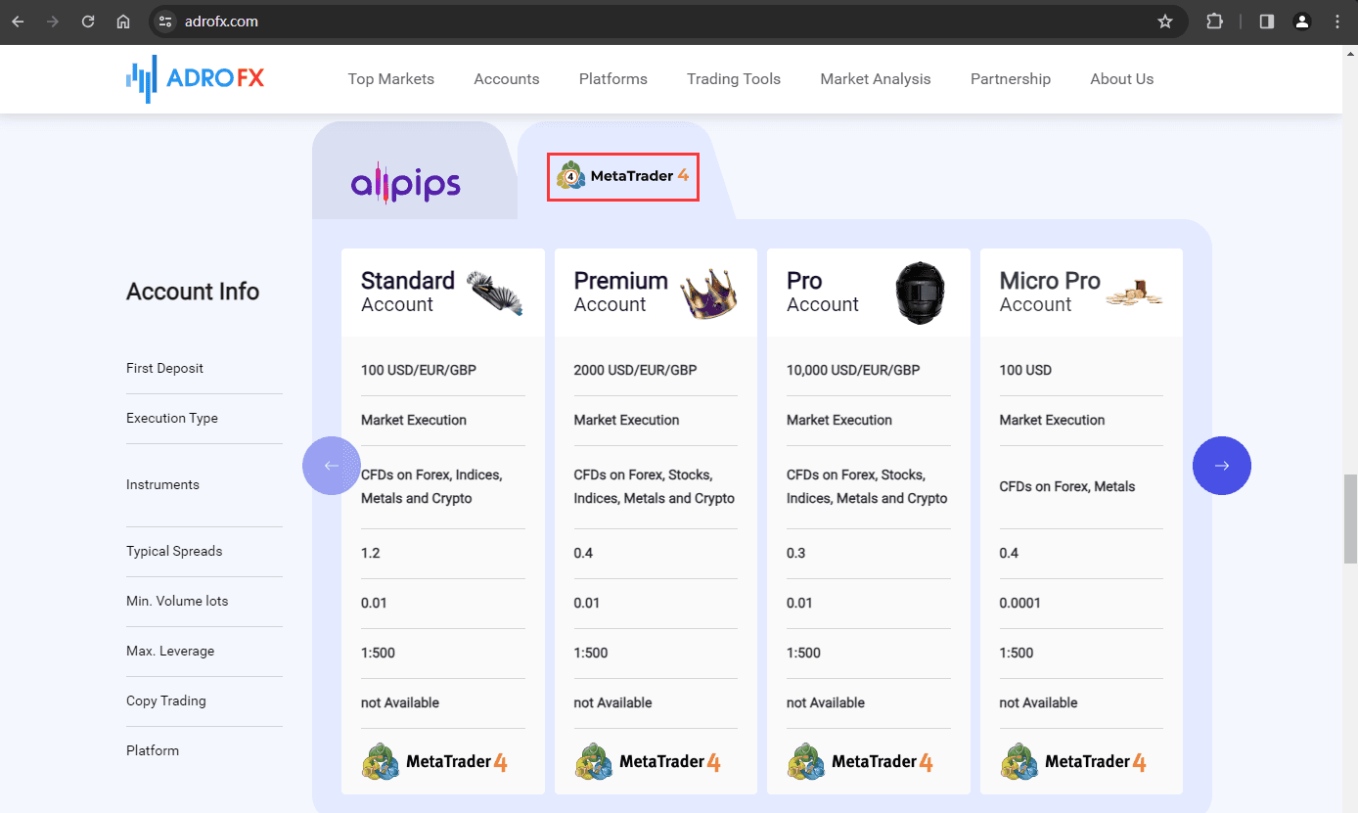The width and height of the screenshot is (1358, 813).
Task: Click the First Deposit row label
Action: (x=165, y=368)
